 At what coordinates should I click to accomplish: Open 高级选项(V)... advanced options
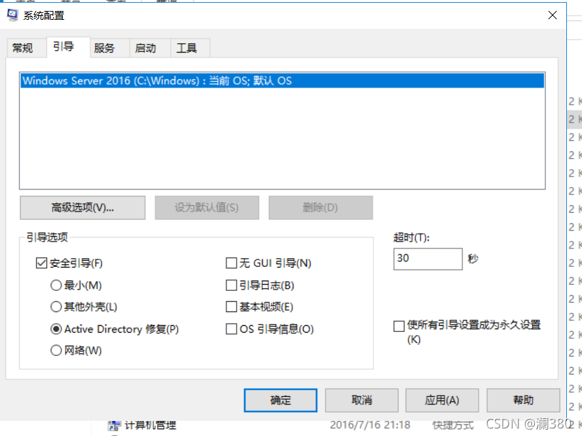point(83,207)
